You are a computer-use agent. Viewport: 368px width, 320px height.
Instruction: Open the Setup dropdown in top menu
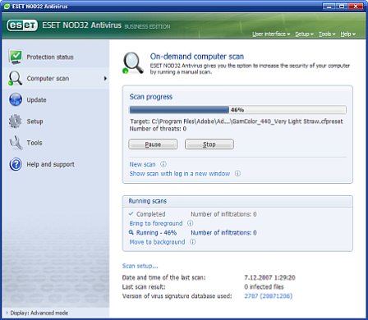click(x=304, y=34)
